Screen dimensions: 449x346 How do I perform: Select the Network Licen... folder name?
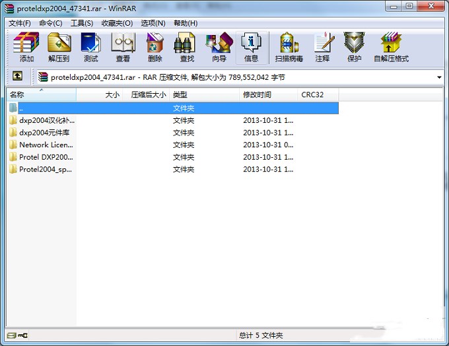pyautogui.click(x=46, y=145)
